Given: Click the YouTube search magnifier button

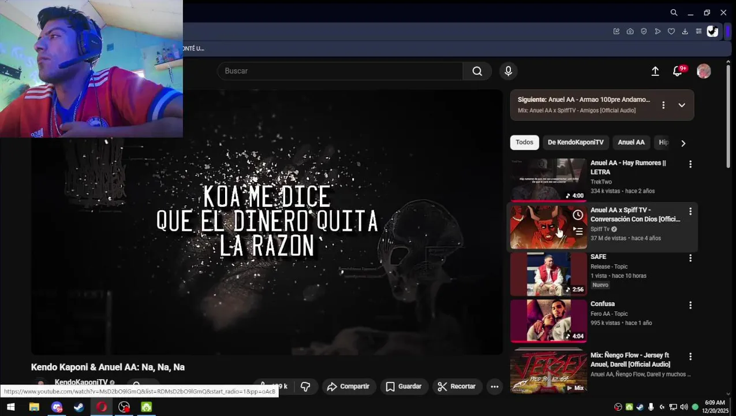Looking at the screenshot, I should pos(477,70).
